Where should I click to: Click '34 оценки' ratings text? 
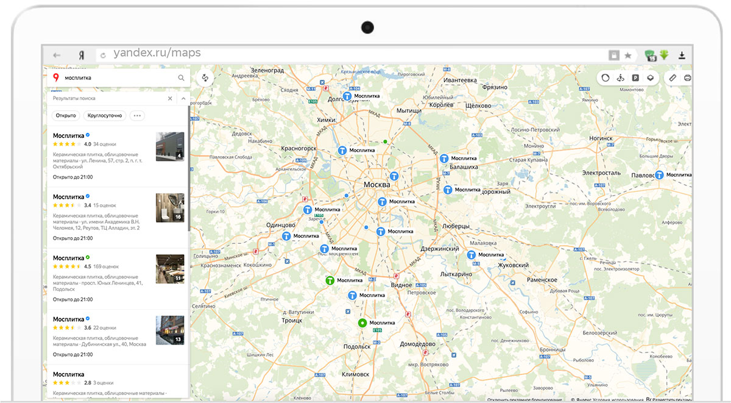click(x=104, y=144)
